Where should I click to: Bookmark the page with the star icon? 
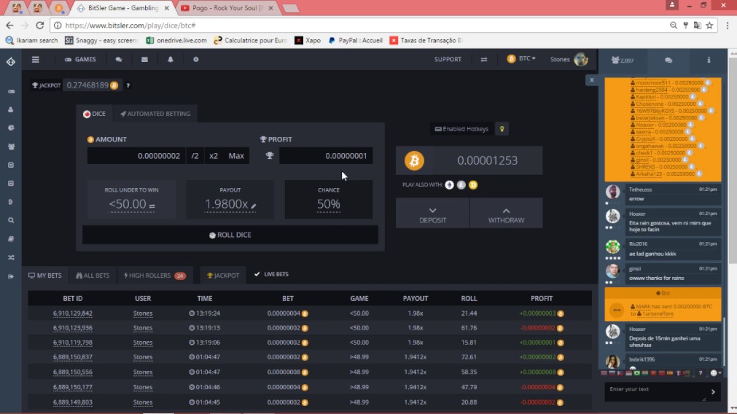pos(709,25)
